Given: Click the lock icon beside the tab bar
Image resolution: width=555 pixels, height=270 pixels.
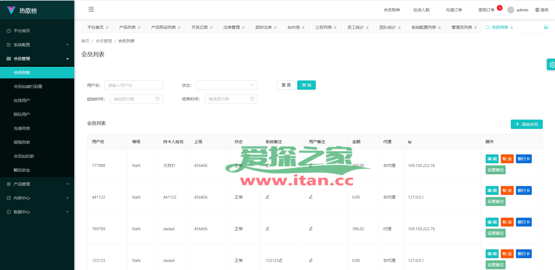Looking at the screenshot, I should coord(546,27).
